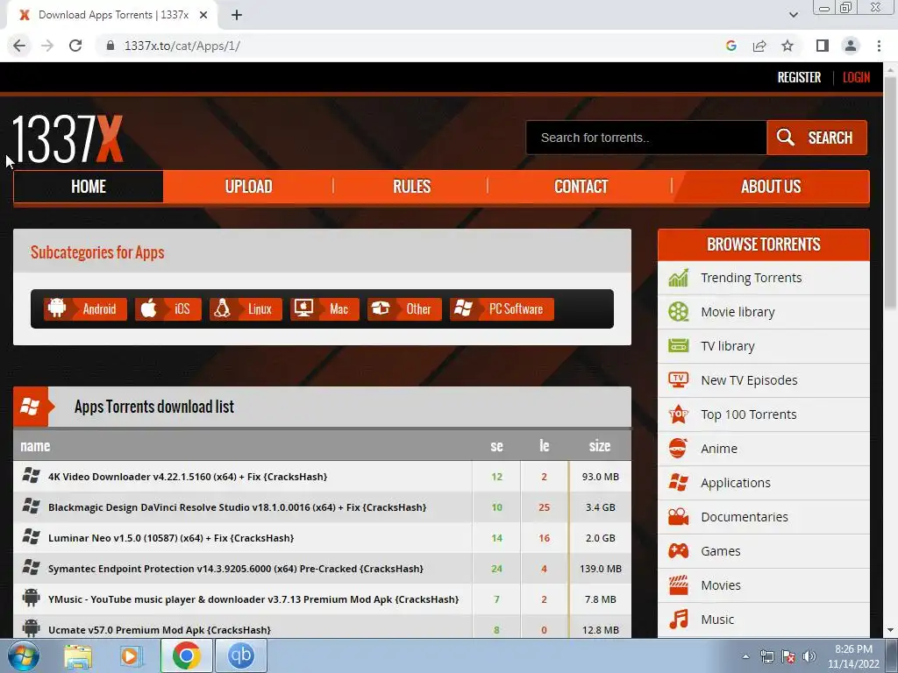Show hidden tray icons arrow
Image resolution: width=898 pixels, height=673 pixels.
pos(745,656)
